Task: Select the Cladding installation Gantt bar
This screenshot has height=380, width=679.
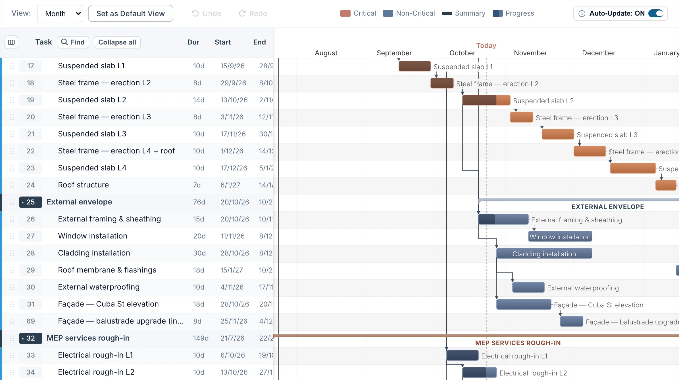Action: [544, 253]
